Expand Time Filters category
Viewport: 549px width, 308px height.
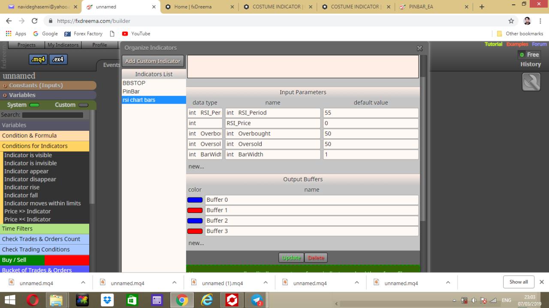pyautogui.click(x=45, y=229)
